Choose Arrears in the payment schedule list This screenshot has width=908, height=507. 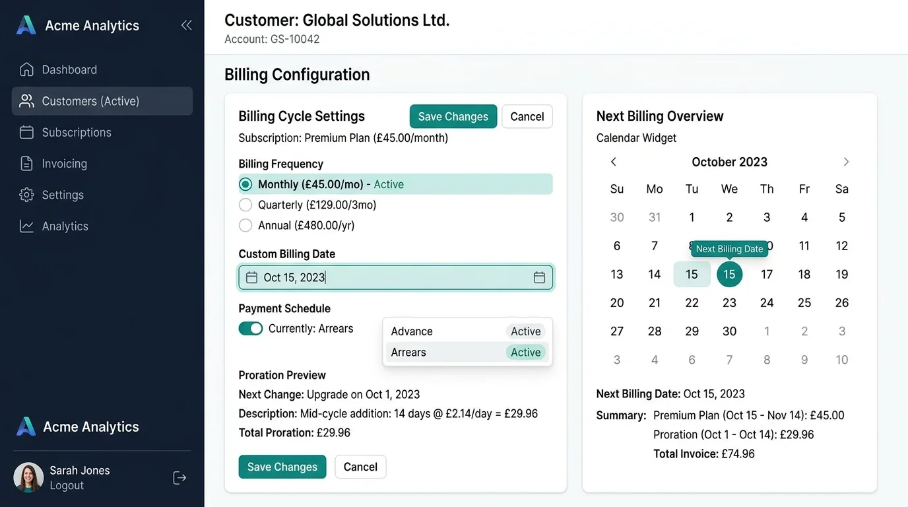467,352
